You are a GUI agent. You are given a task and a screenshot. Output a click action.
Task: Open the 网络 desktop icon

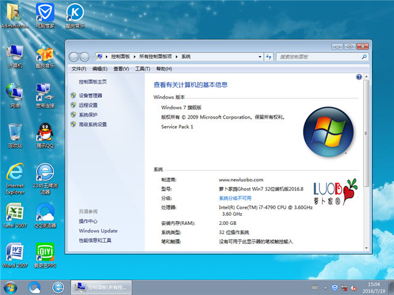[x=15, y=96]
